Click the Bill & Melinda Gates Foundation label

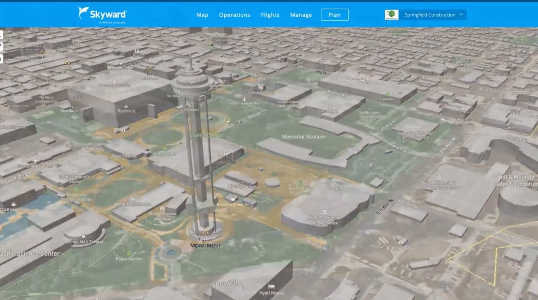tap(516, 181)
